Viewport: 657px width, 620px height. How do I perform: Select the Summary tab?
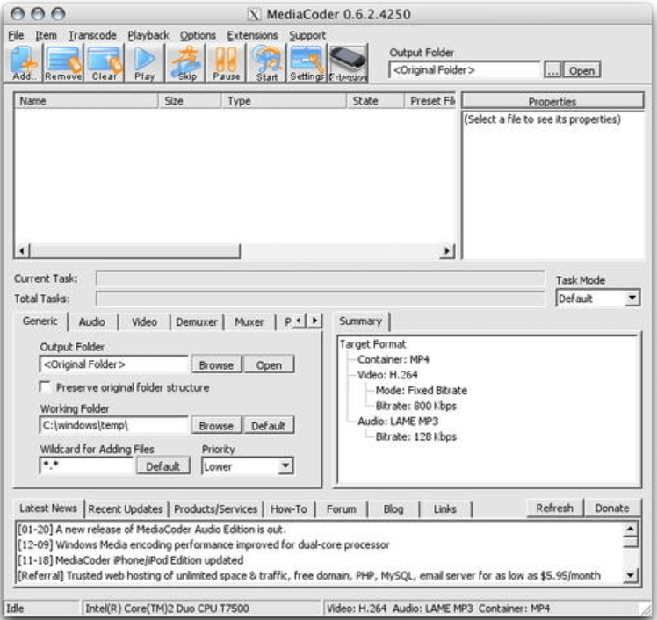(x=360, y=321)
